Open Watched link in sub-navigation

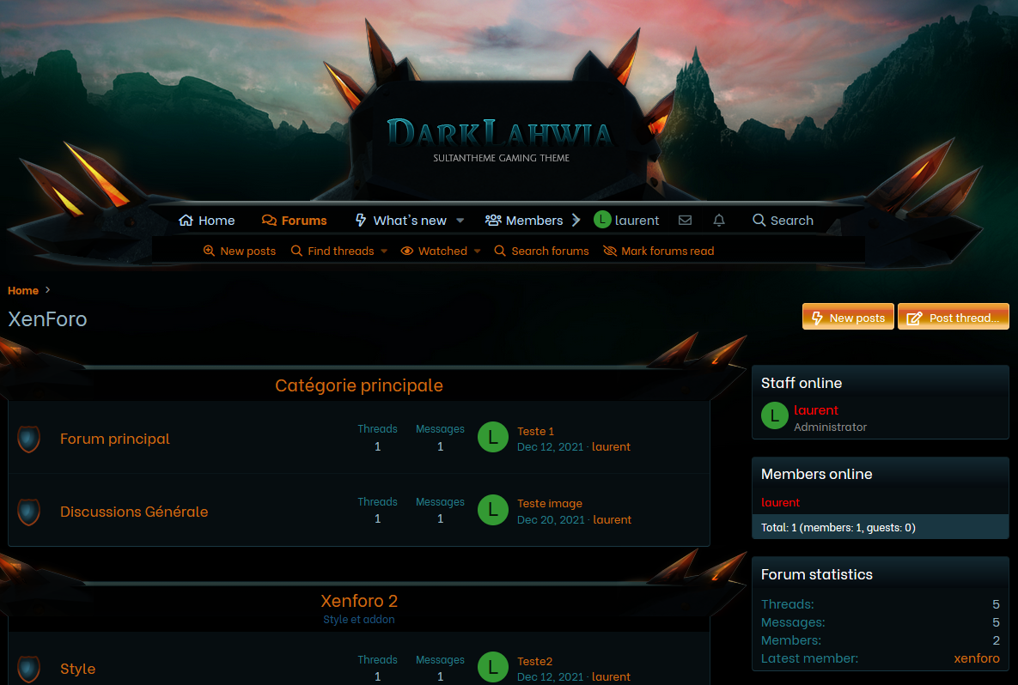(x=434, y=251)
